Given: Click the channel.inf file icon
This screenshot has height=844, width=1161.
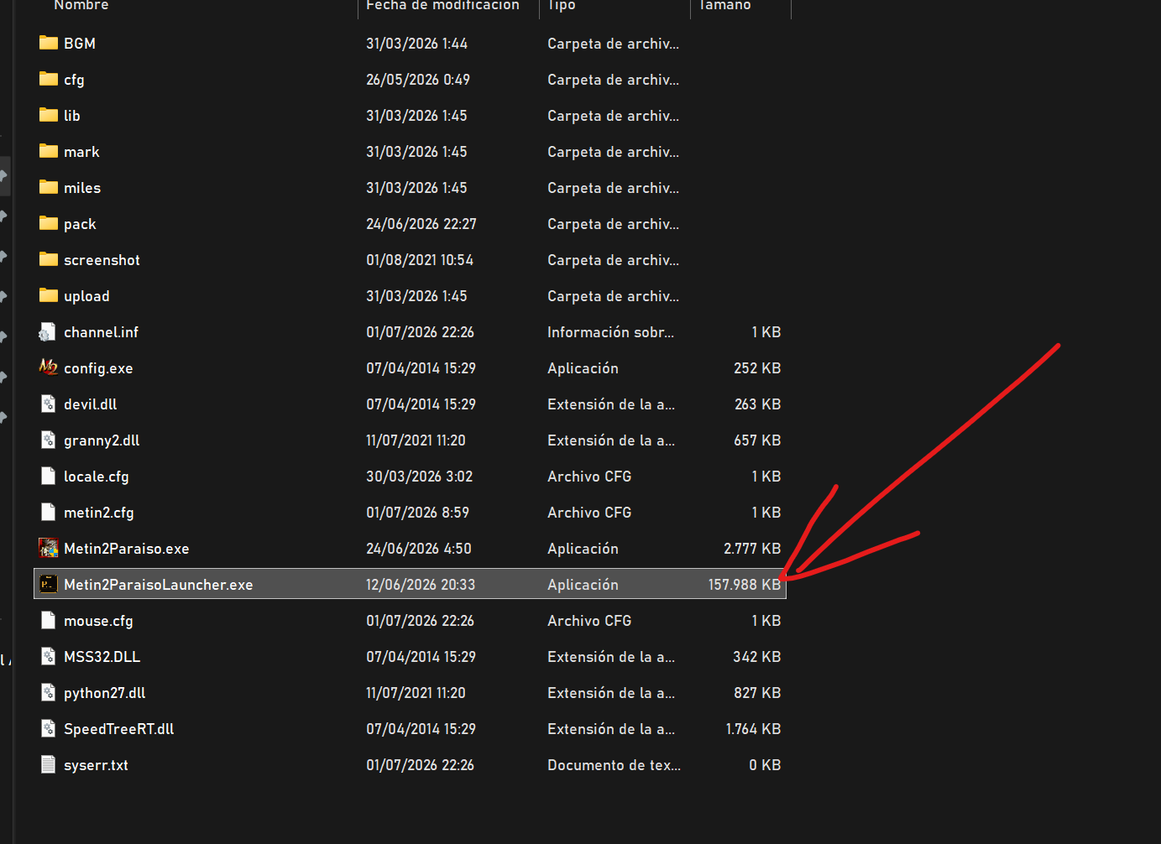Looking at the screenshot, I should 49,331.
